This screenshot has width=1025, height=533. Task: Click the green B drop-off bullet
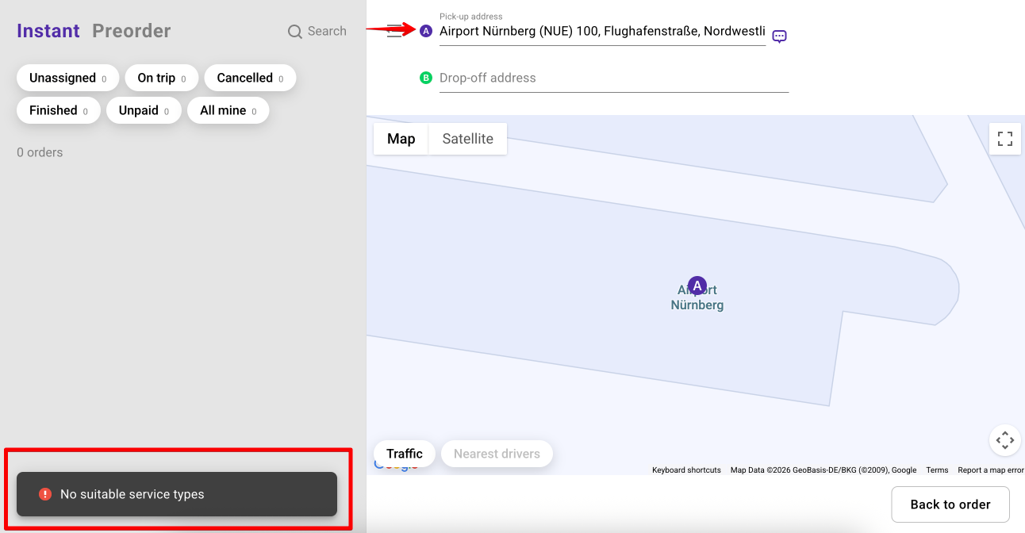(x=426, y=78)
